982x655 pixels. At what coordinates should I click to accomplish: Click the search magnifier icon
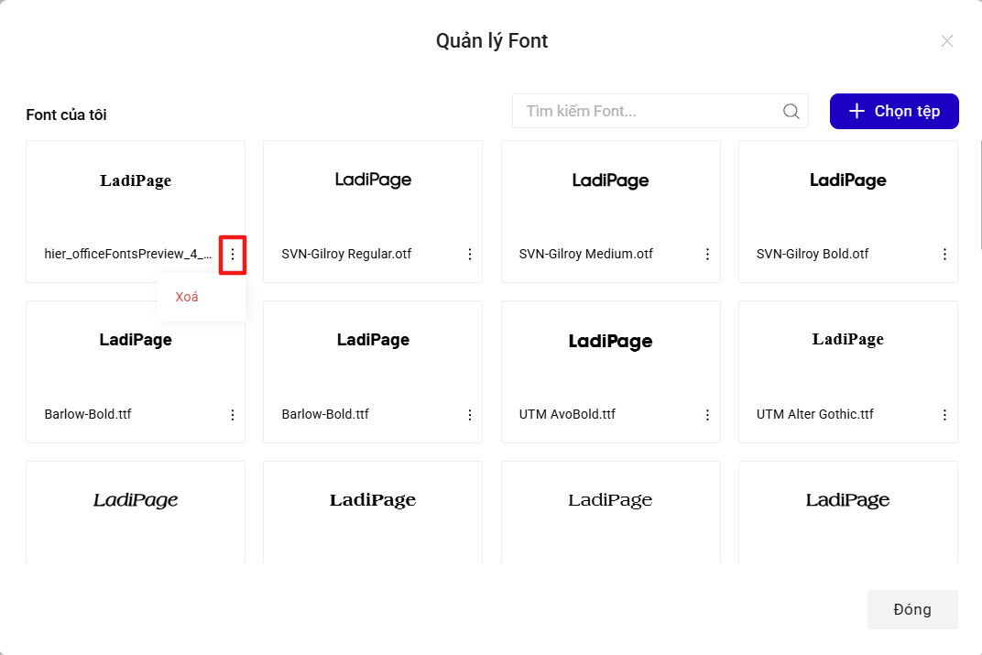(x=791, y=112)
